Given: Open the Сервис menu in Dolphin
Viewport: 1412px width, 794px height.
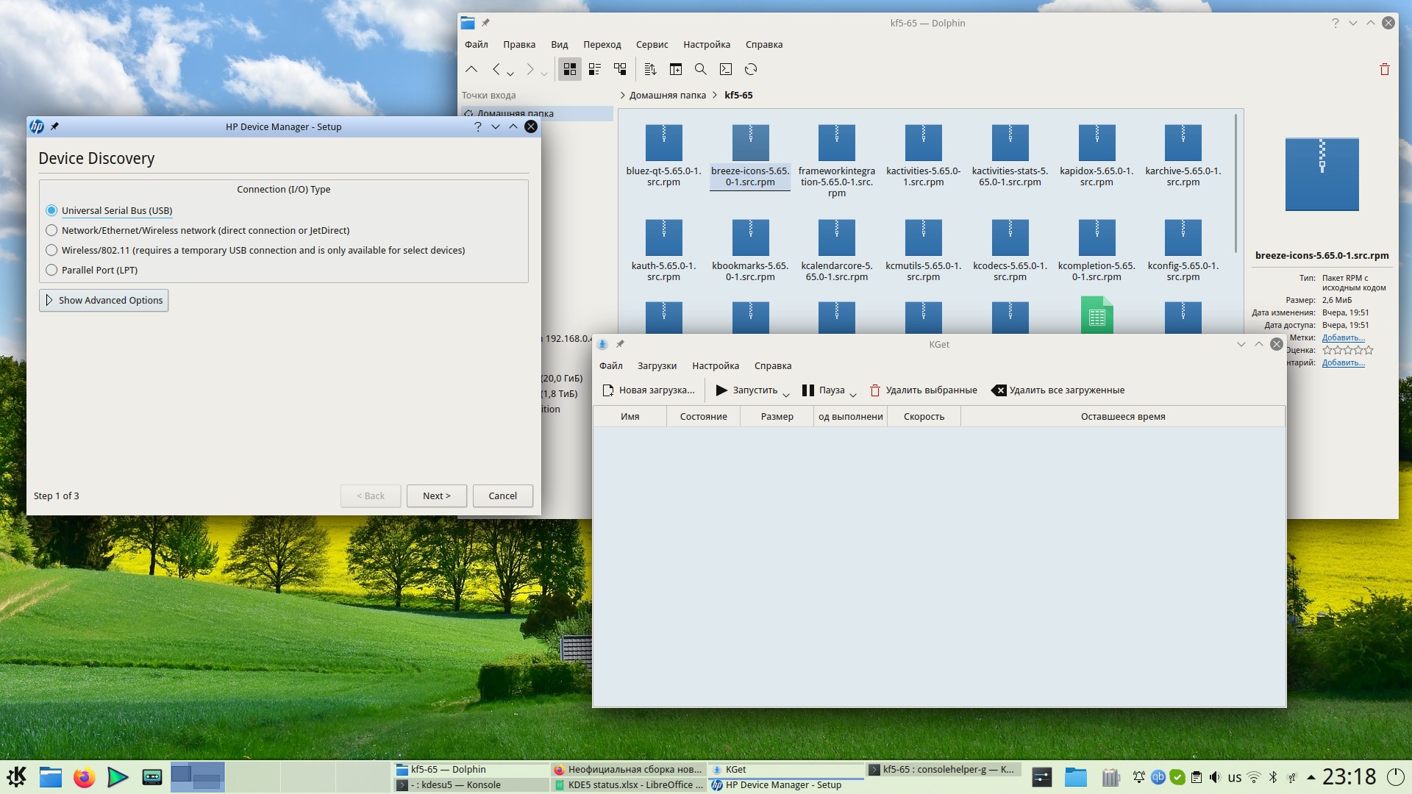Looking at the screenshot, I should [652, 45].
